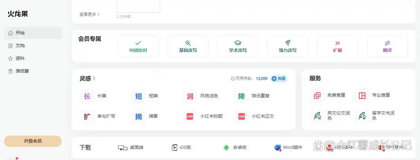
Task: Click the 英文论文润色 label
Action: [339, 116]
